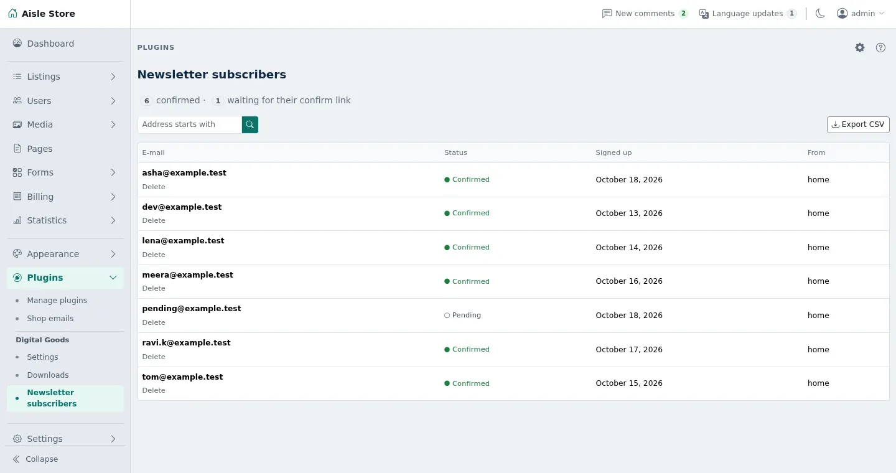The height and width of the screenshot is (473, 896).
Task: Click the Appearance palette icon
Action: (17, 254)
